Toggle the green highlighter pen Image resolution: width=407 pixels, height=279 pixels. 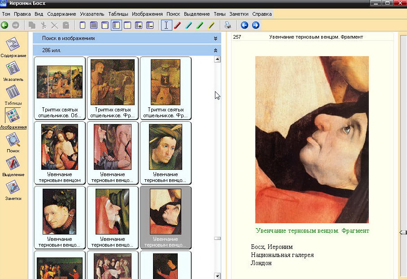click(x=200, y=25)
